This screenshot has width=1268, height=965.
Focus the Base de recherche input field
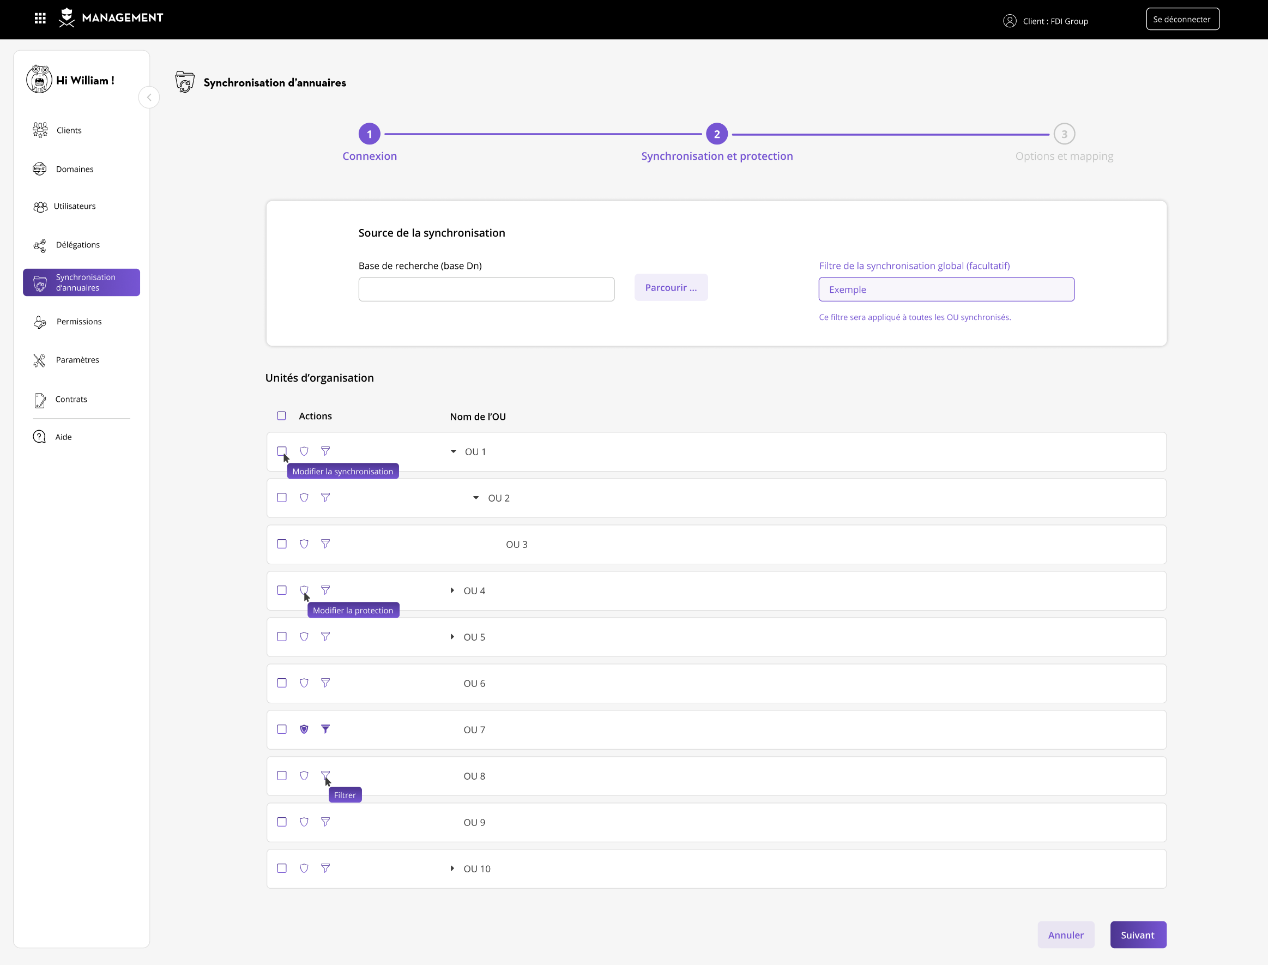pyautogui.click(x=486, y=289)
